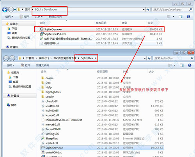Click 打开 in SqliteDev window toolbar
Viewport: 195px width, 157px height.
25,65
